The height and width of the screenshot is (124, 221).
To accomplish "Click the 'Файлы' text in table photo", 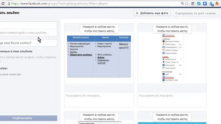I will click(x=101, y=58).
